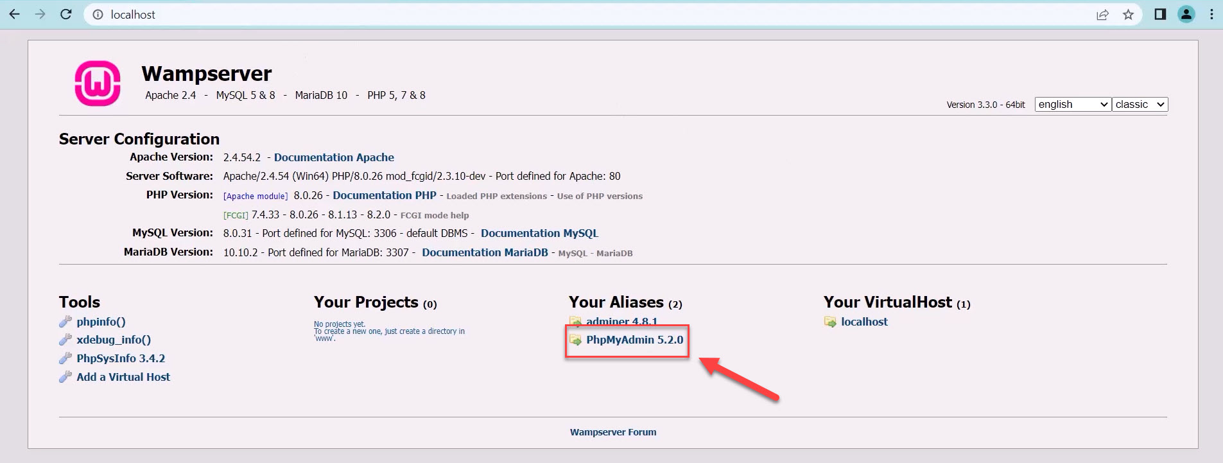The height and width of the screenshot is (463, 1223).
Task: Click the folder icon beside PhpMyAdmin 5.2.0
Action: (576, 340)
